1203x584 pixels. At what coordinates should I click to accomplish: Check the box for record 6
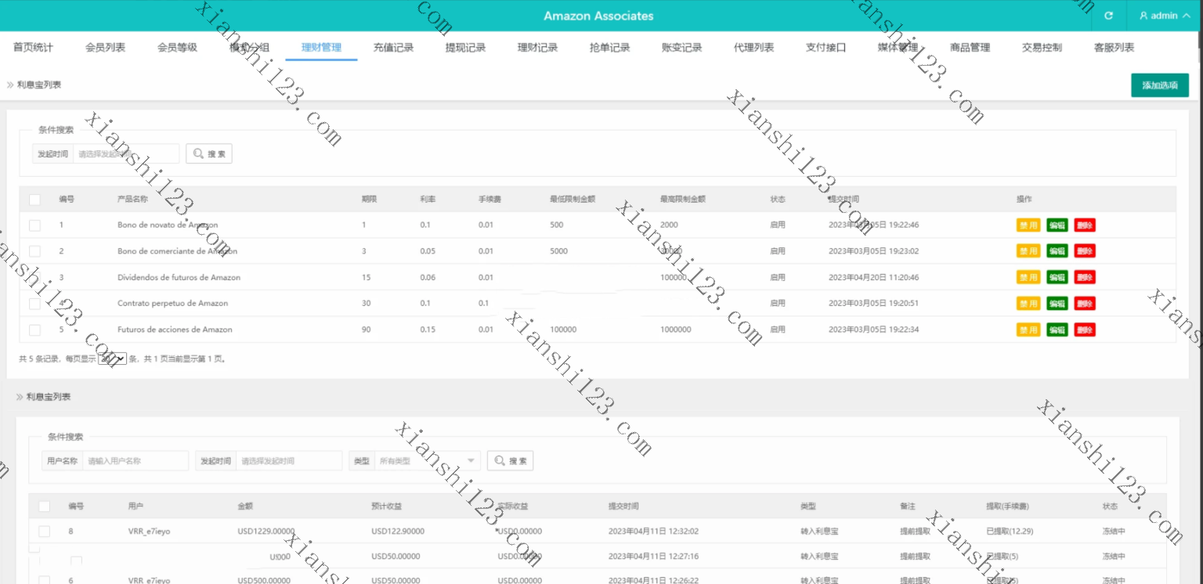click(44, 580)
